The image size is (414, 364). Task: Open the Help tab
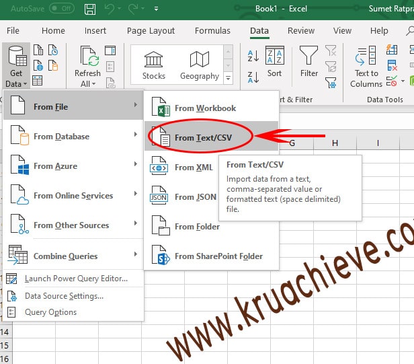[x=379, y=31]
